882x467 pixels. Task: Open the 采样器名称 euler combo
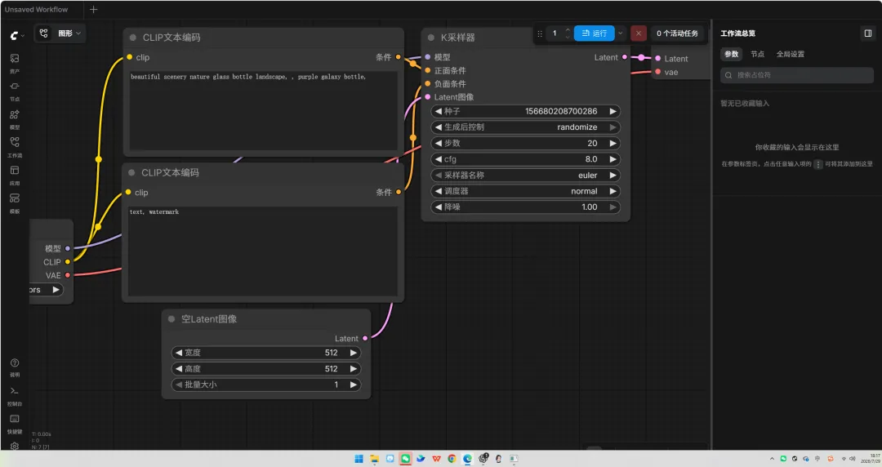coord(525,175)
